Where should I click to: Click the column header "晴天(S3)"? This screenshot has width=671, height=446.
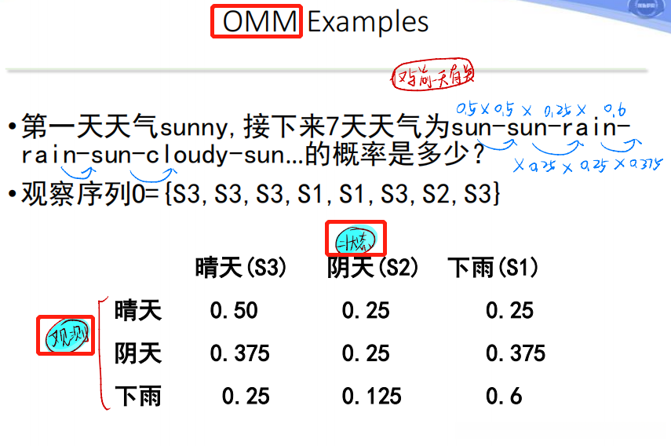coord(241,268)
